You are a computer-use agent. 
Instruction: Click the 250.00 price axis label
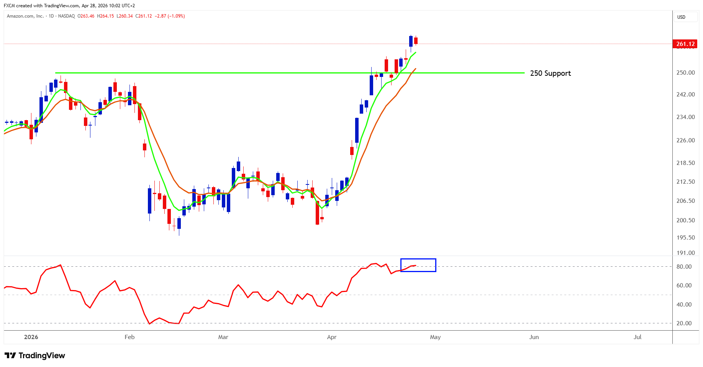(x=685, y=73)
